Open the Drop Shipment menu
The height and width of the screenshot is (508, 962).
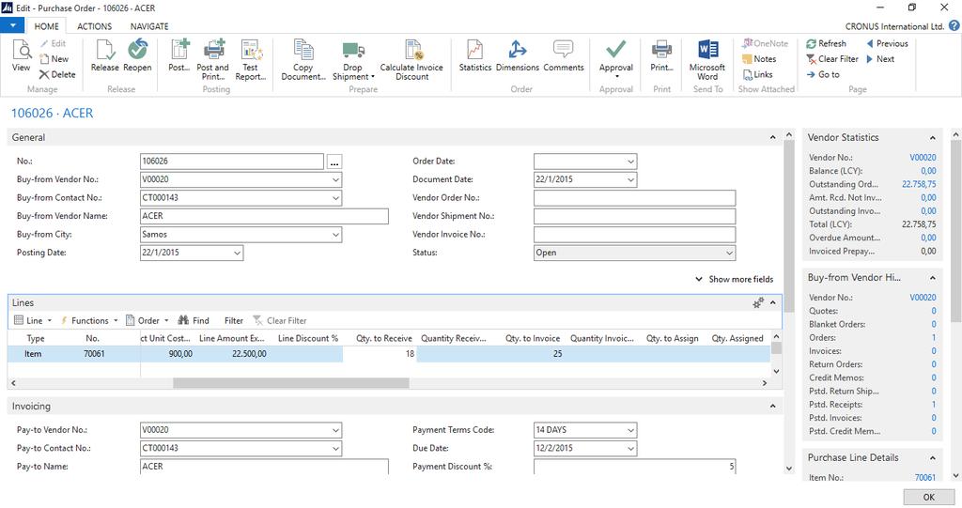[353, 59]
